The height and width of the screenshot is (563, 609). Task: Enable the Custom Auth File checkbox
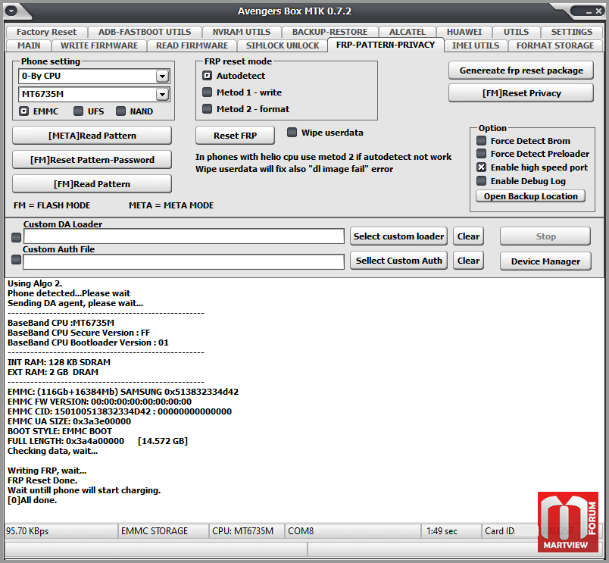click(x=17, y=260)
